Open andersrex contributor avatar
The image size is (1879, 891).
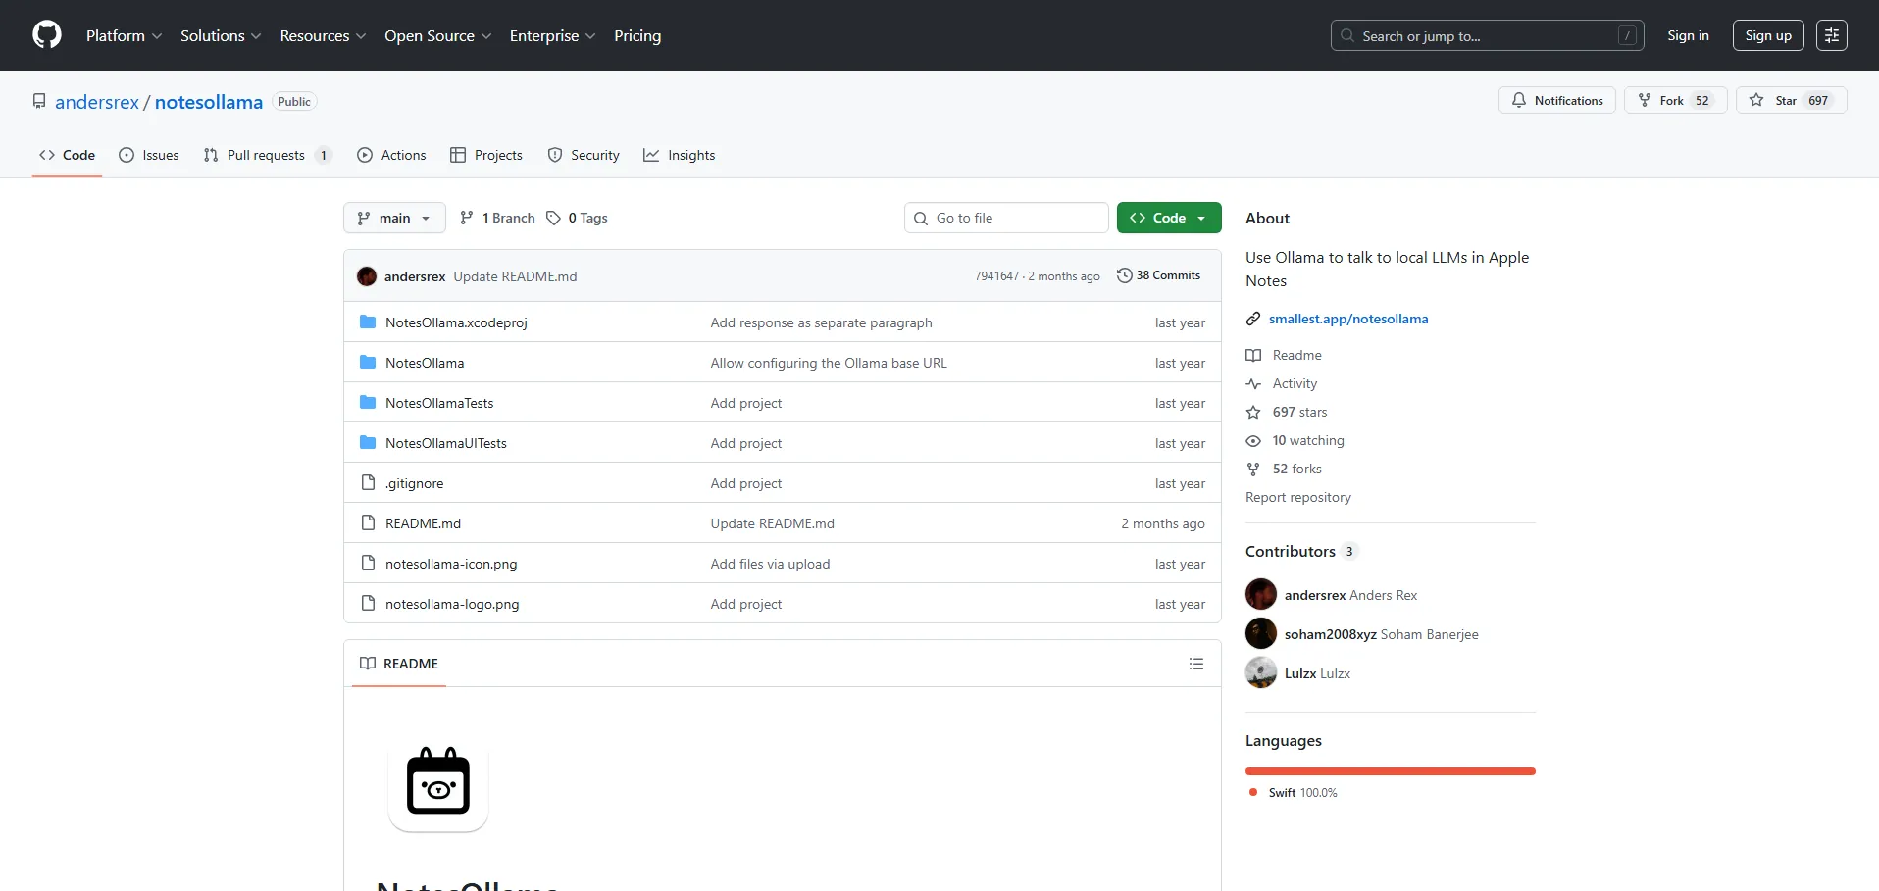tap(1261, 595)
